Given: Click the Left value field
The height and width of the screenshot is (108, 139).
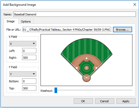Looking at the screenshot, I should pyautogui.click(x=29, y=51).
